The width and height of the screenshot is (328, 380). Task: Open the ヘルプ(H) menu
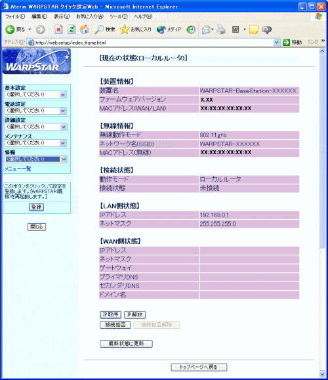143,16
